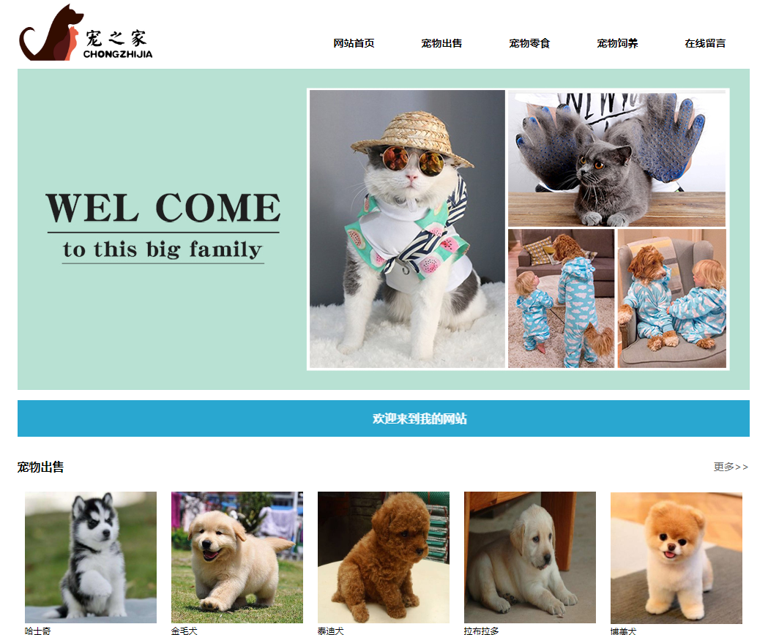Click the WEL COME banner text
768x635 pixels.
coord(163,208)
